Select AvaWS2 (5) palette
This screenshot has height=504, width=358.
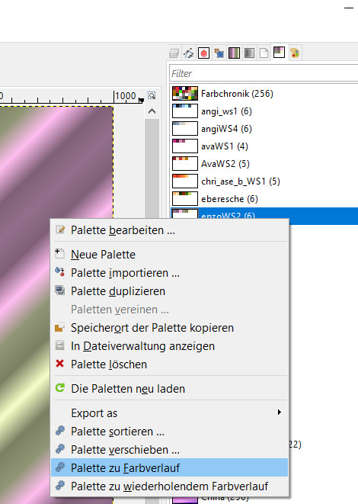[264, 164]
